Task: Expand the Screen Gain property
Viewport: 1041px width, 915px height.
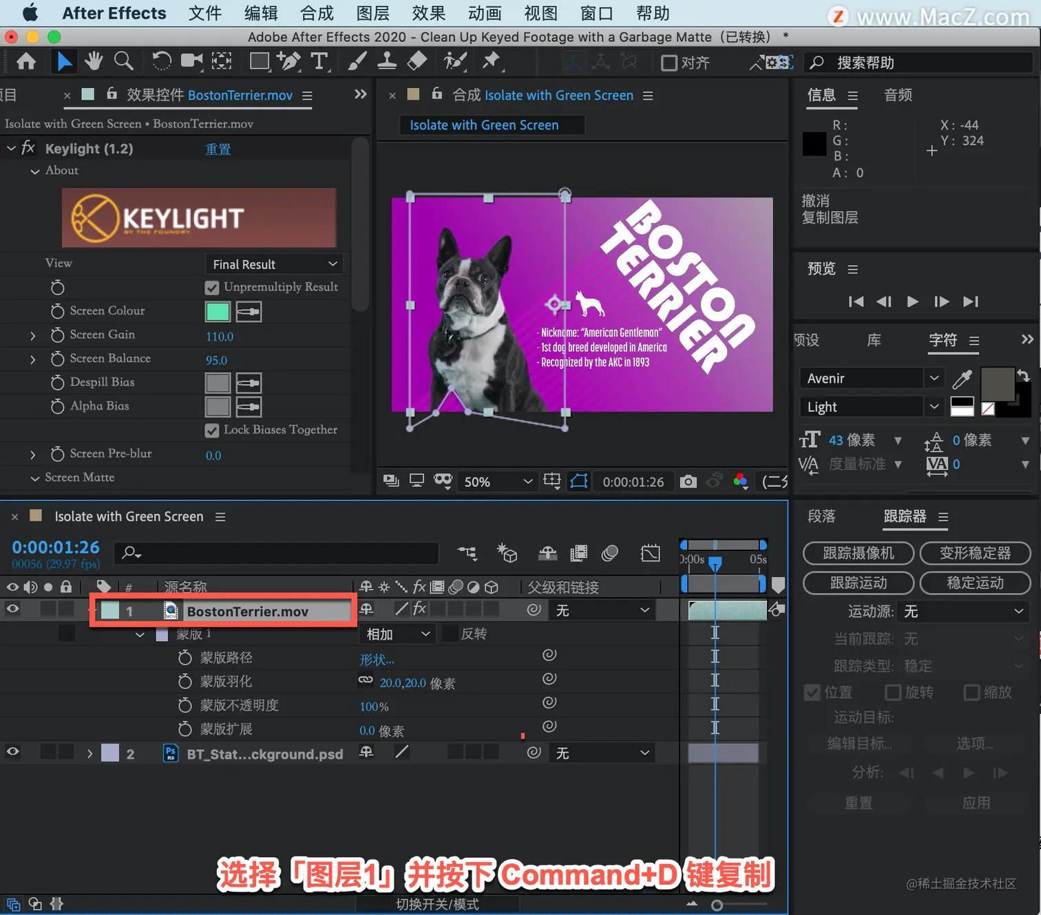Action: (32, 336)
